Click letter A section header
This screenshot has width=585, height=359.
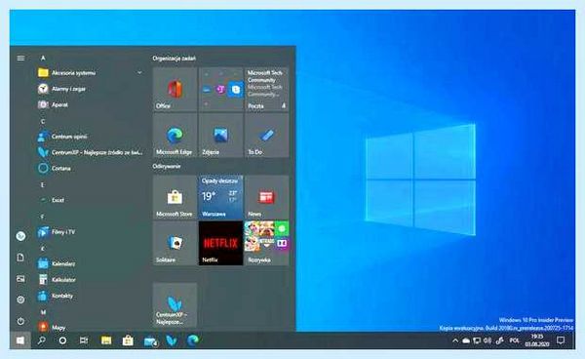(x=43, y=58)
